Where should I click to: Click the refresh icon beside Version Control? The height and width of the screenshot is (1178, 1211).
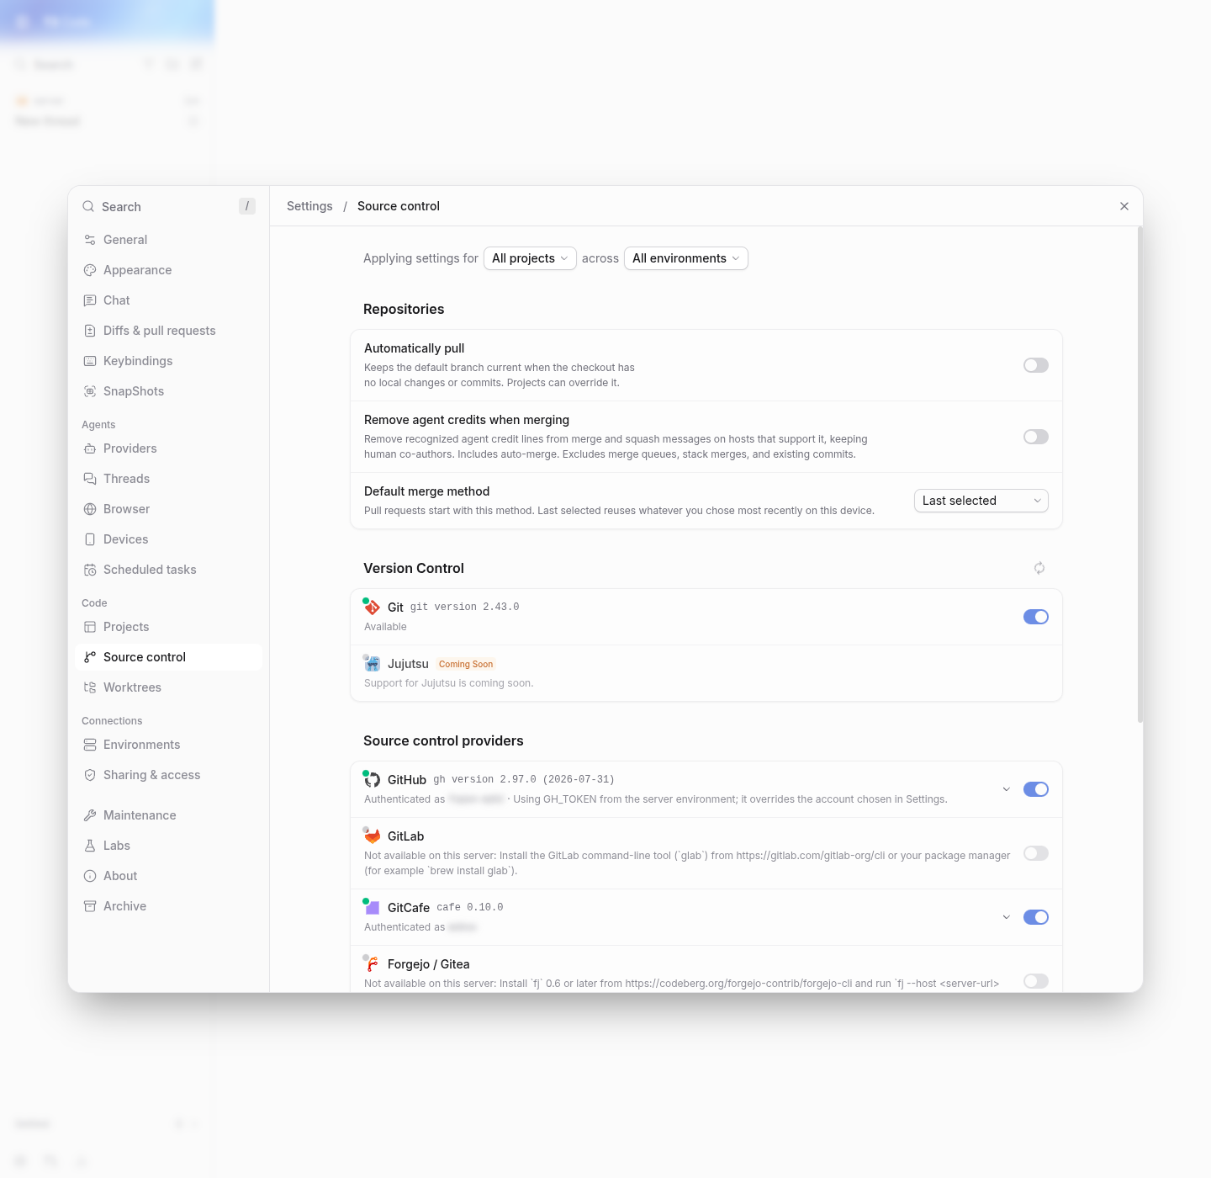coord(1039,568)
